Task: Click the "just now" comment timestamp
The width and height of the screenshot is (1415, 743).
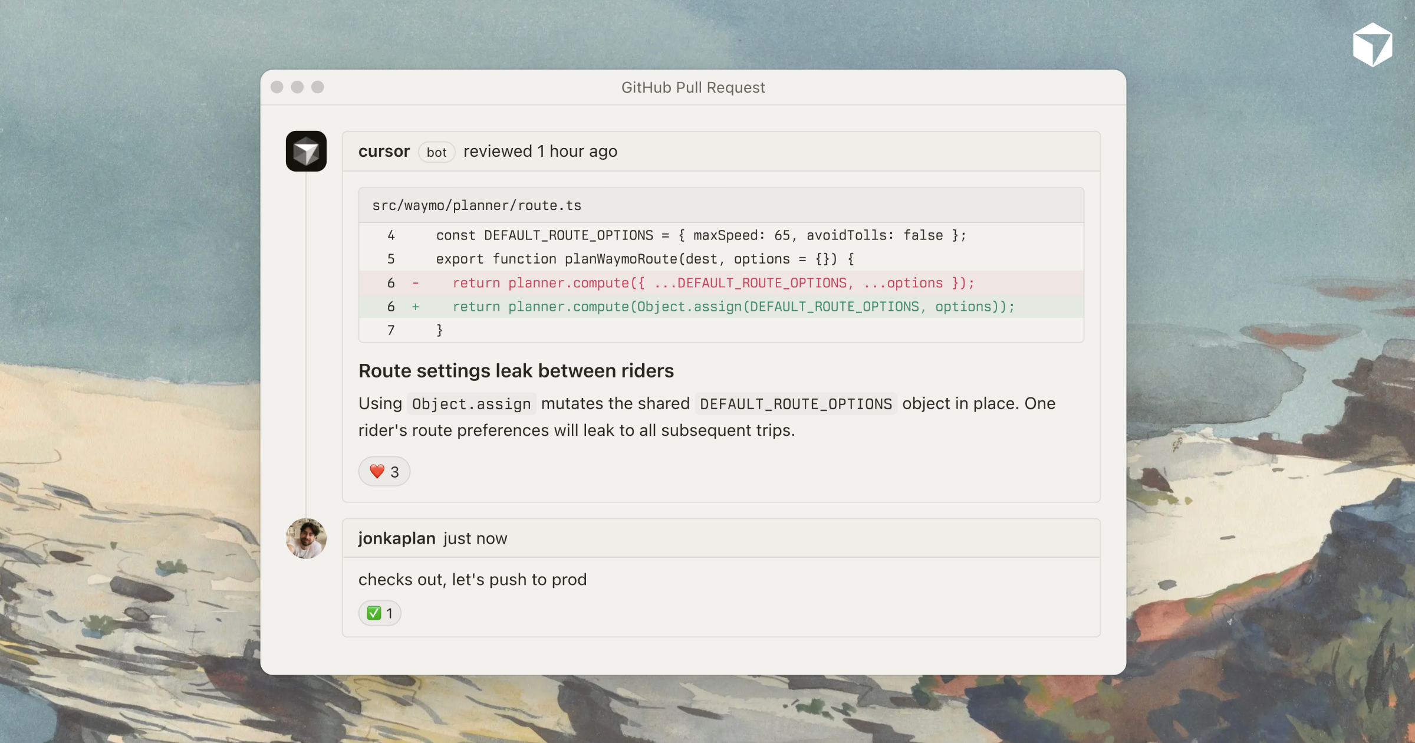Action: [475, 538]
